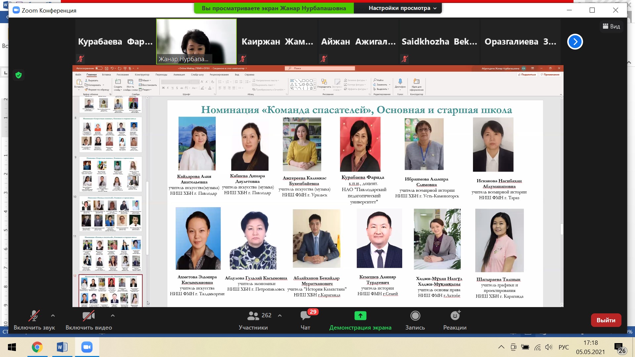Click Идеи для оформления design ideas icon
635x357 pixels.
416,81
